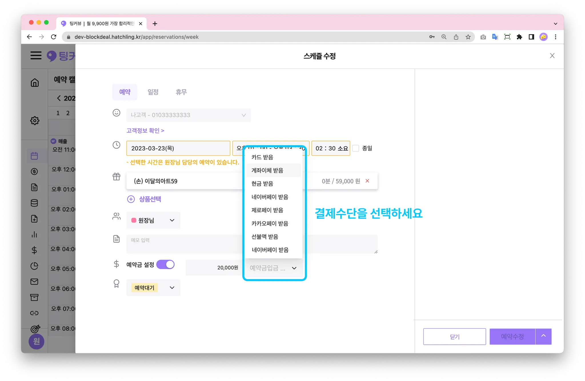Click the bar chart statistics sidebar icon

pos(34,235)
